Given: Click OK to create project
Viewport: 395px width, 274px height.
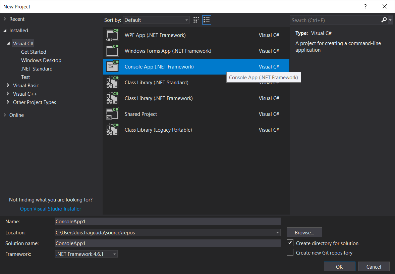Looking at the screenshot, I should (339, 267).
